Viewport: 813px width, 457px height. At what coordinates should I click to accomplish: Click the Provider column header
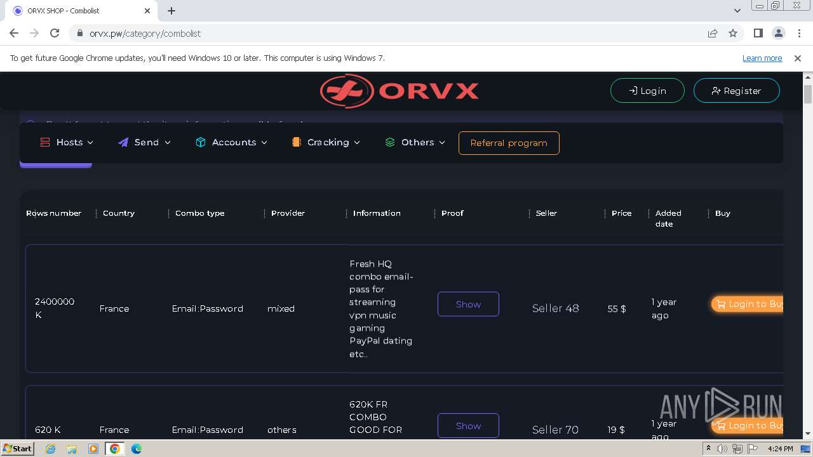[x=288, y=213]
